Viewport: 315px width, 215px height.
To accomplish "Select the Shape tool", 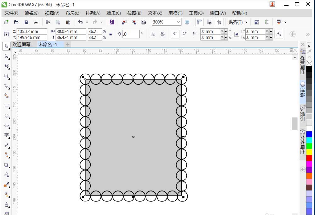I will [x=6, y=56].
